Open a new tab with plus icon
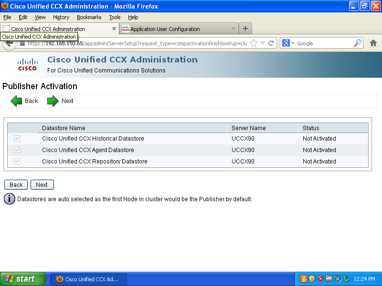 (245, 29)
